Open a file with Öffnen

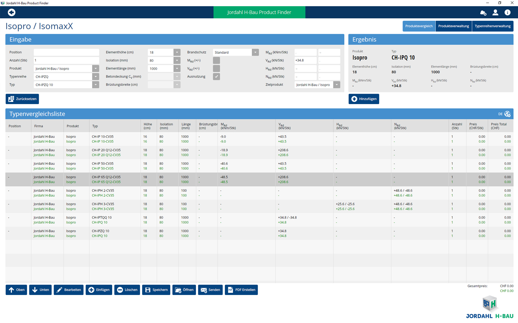click(x=184, y=290)
